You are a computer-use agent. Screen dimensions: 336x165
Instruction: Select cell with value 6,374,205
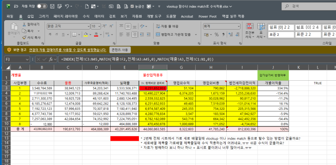tap(181, 93)
